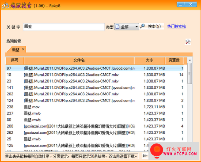Viewport: 201px width, 162px height.
Task: Open settings via the tools icon
Action: tap(188, 42)
